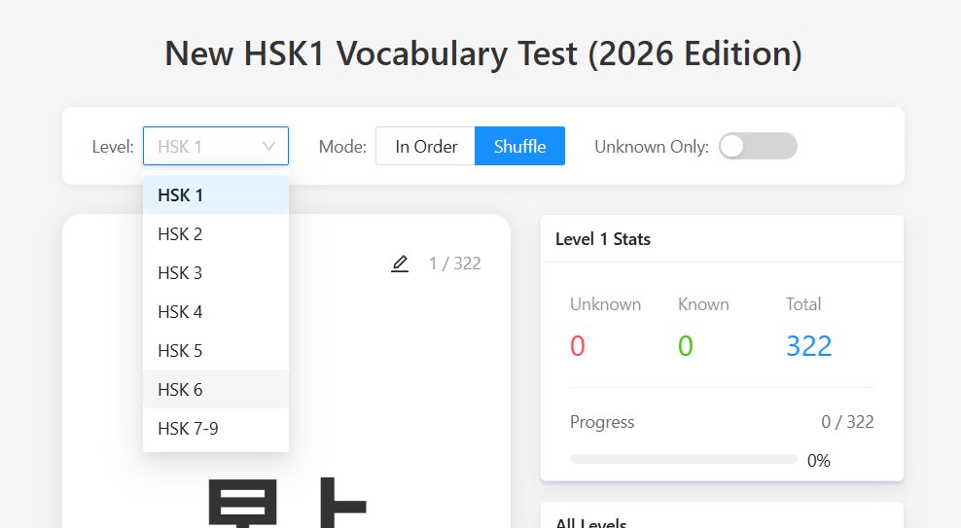This screenshot has width=961, height=528.
Task: Click the page title New HSK1 Vocabulary Test
Action: click(483, 53)
